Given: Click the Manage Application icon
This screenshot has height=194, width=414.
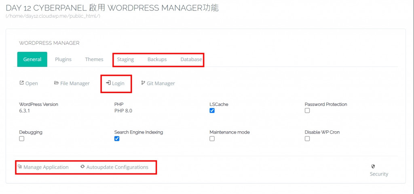Looking at the screenshot, I should [20, 167].
